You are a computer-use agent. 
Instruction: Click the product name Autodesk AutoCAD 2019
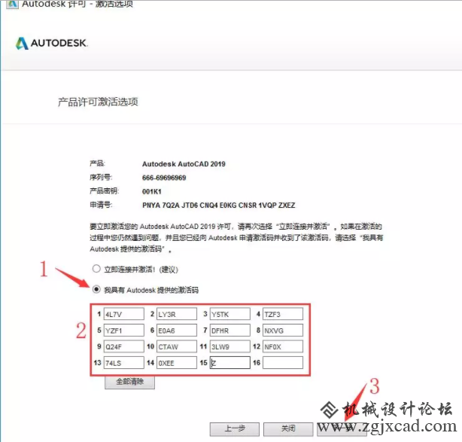(184, 164)
